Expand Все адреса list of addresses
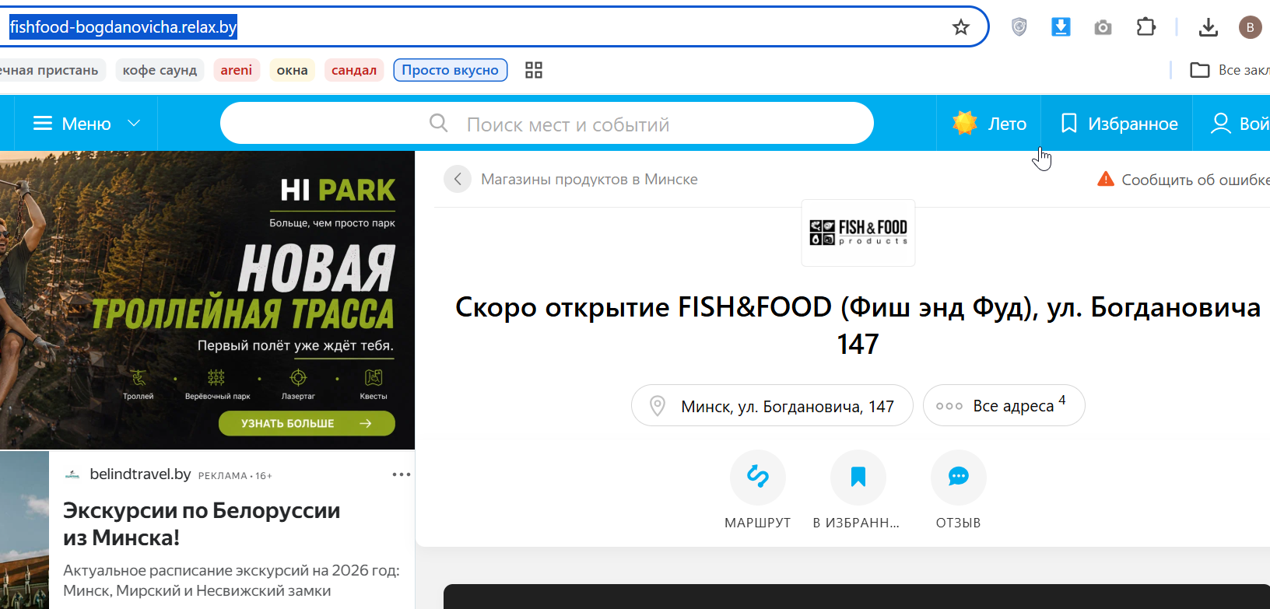 [1004, 405]
